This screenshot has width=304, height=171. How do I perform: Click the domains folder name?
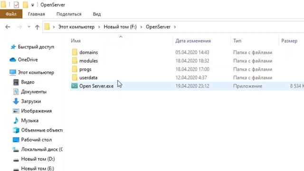(x=89, y=52)
